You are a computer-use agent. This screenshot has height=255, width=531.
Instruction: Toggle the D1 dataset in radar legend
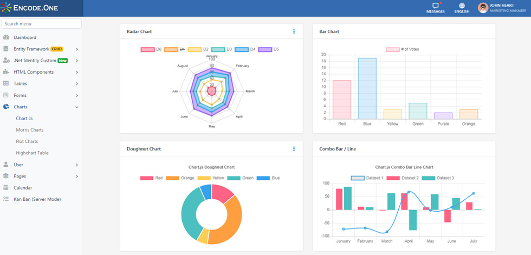coord(174,49)
